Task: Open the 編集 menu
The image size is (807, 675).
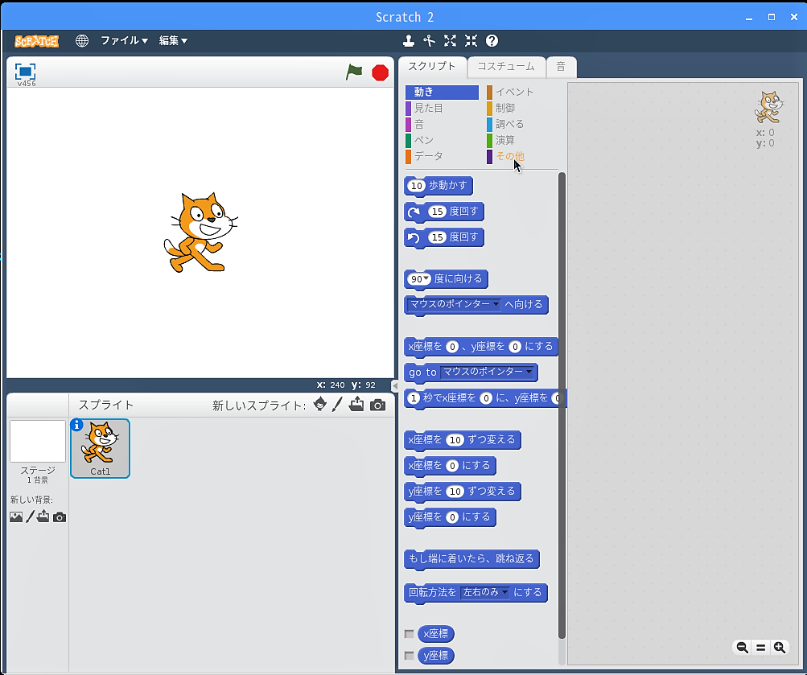Action: click(173, 41)
